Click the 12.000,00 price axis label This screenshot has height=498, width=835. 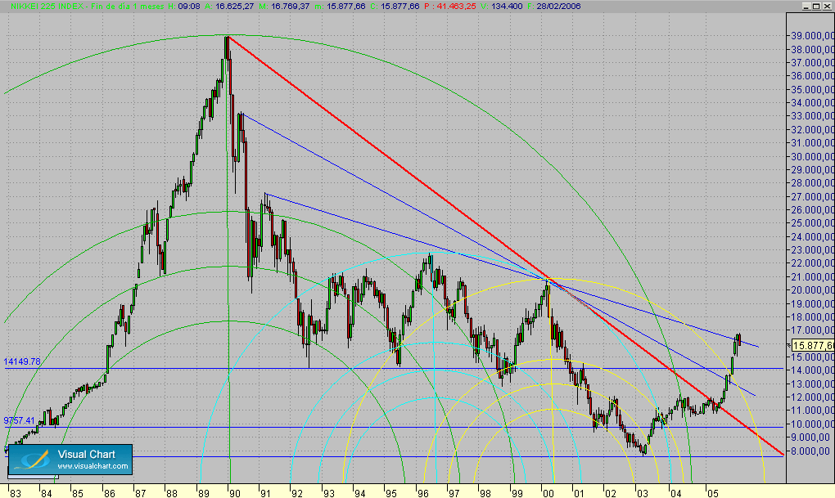point(813,397)
